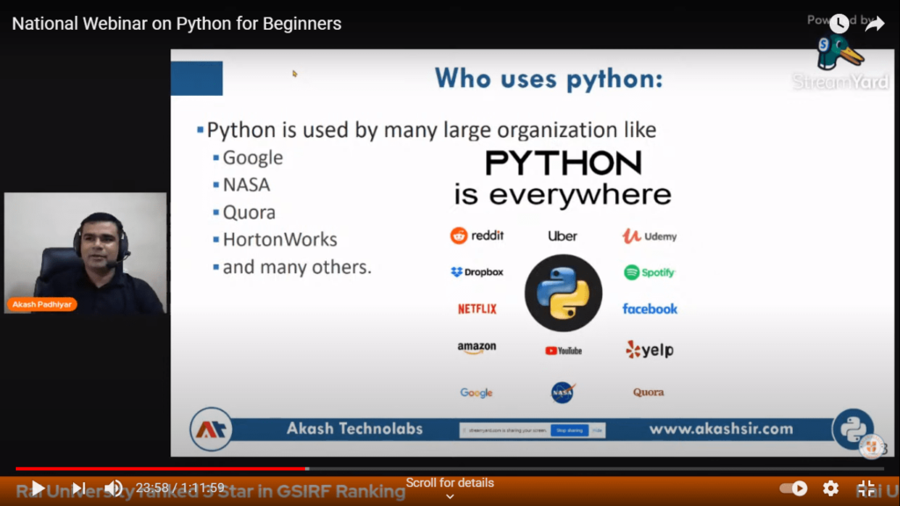Screen dimensions: 900x506
Task: Click the NASA logo
Action: [x=562, y=393]
